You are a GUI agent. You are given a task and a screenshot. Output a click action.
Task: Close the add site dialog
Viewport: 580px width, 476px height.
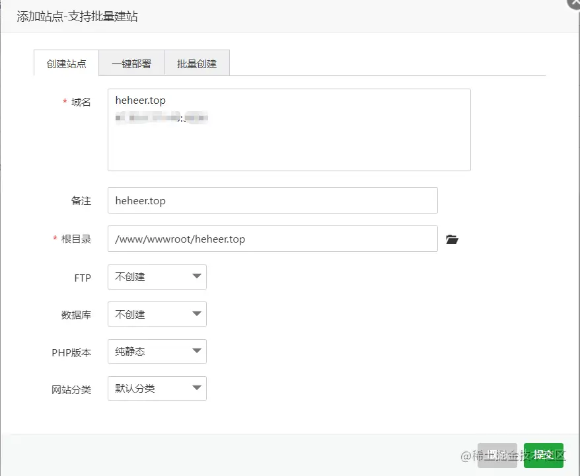(x=575, y=3)
